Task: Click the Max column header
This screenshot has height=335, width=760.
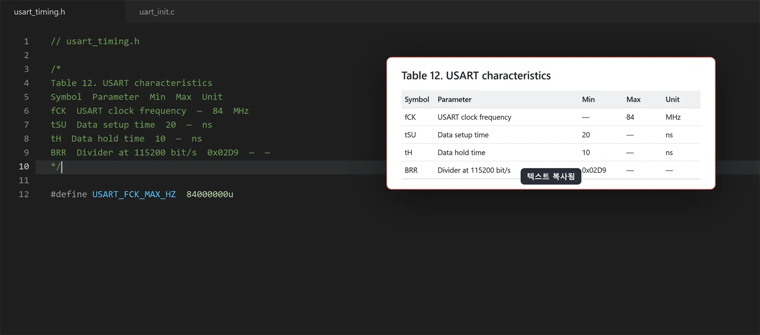Action: 633,100
